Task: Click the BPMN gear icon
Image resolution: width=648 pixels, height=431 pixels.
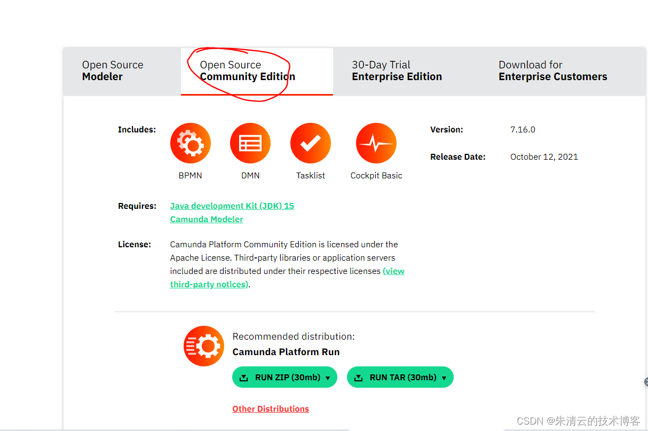Action: click(191, 143)
